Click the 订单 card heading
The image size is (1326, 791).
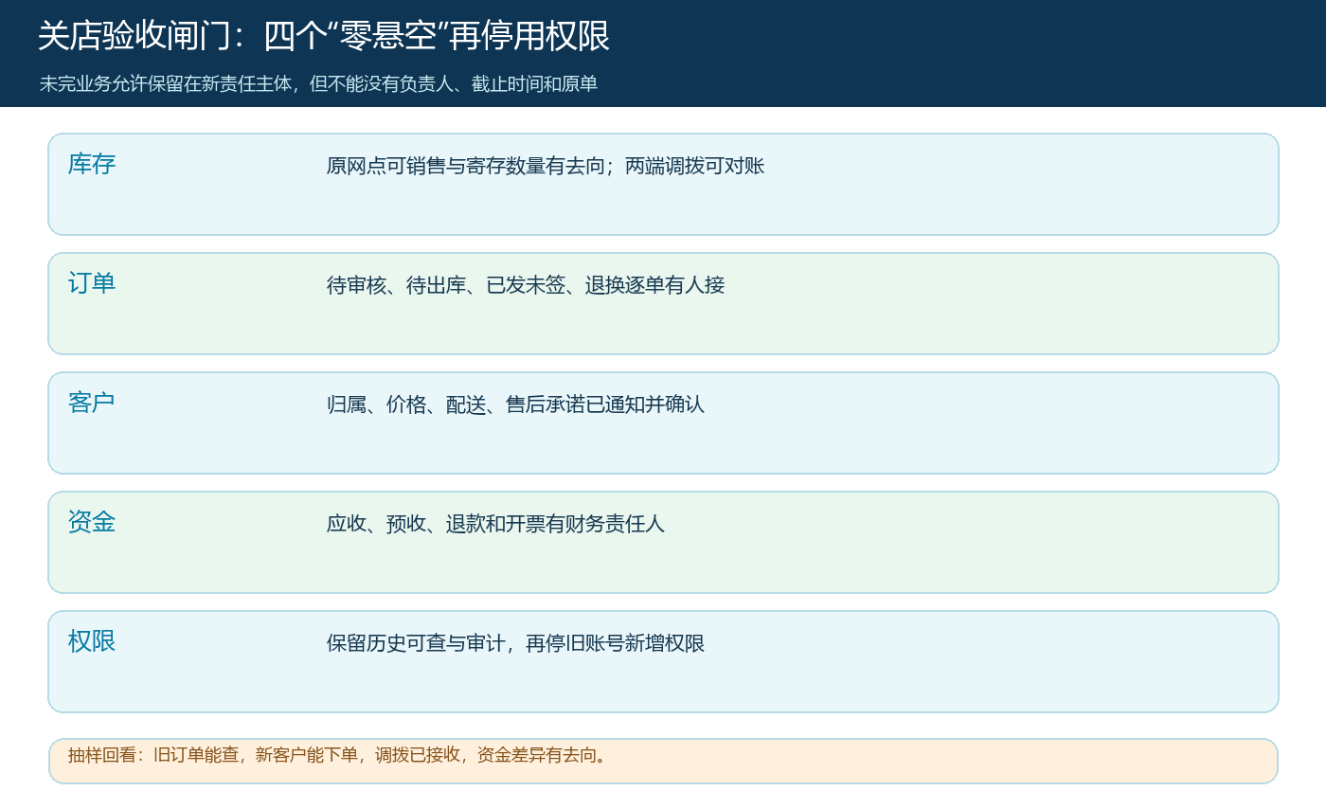coord(92,283)
